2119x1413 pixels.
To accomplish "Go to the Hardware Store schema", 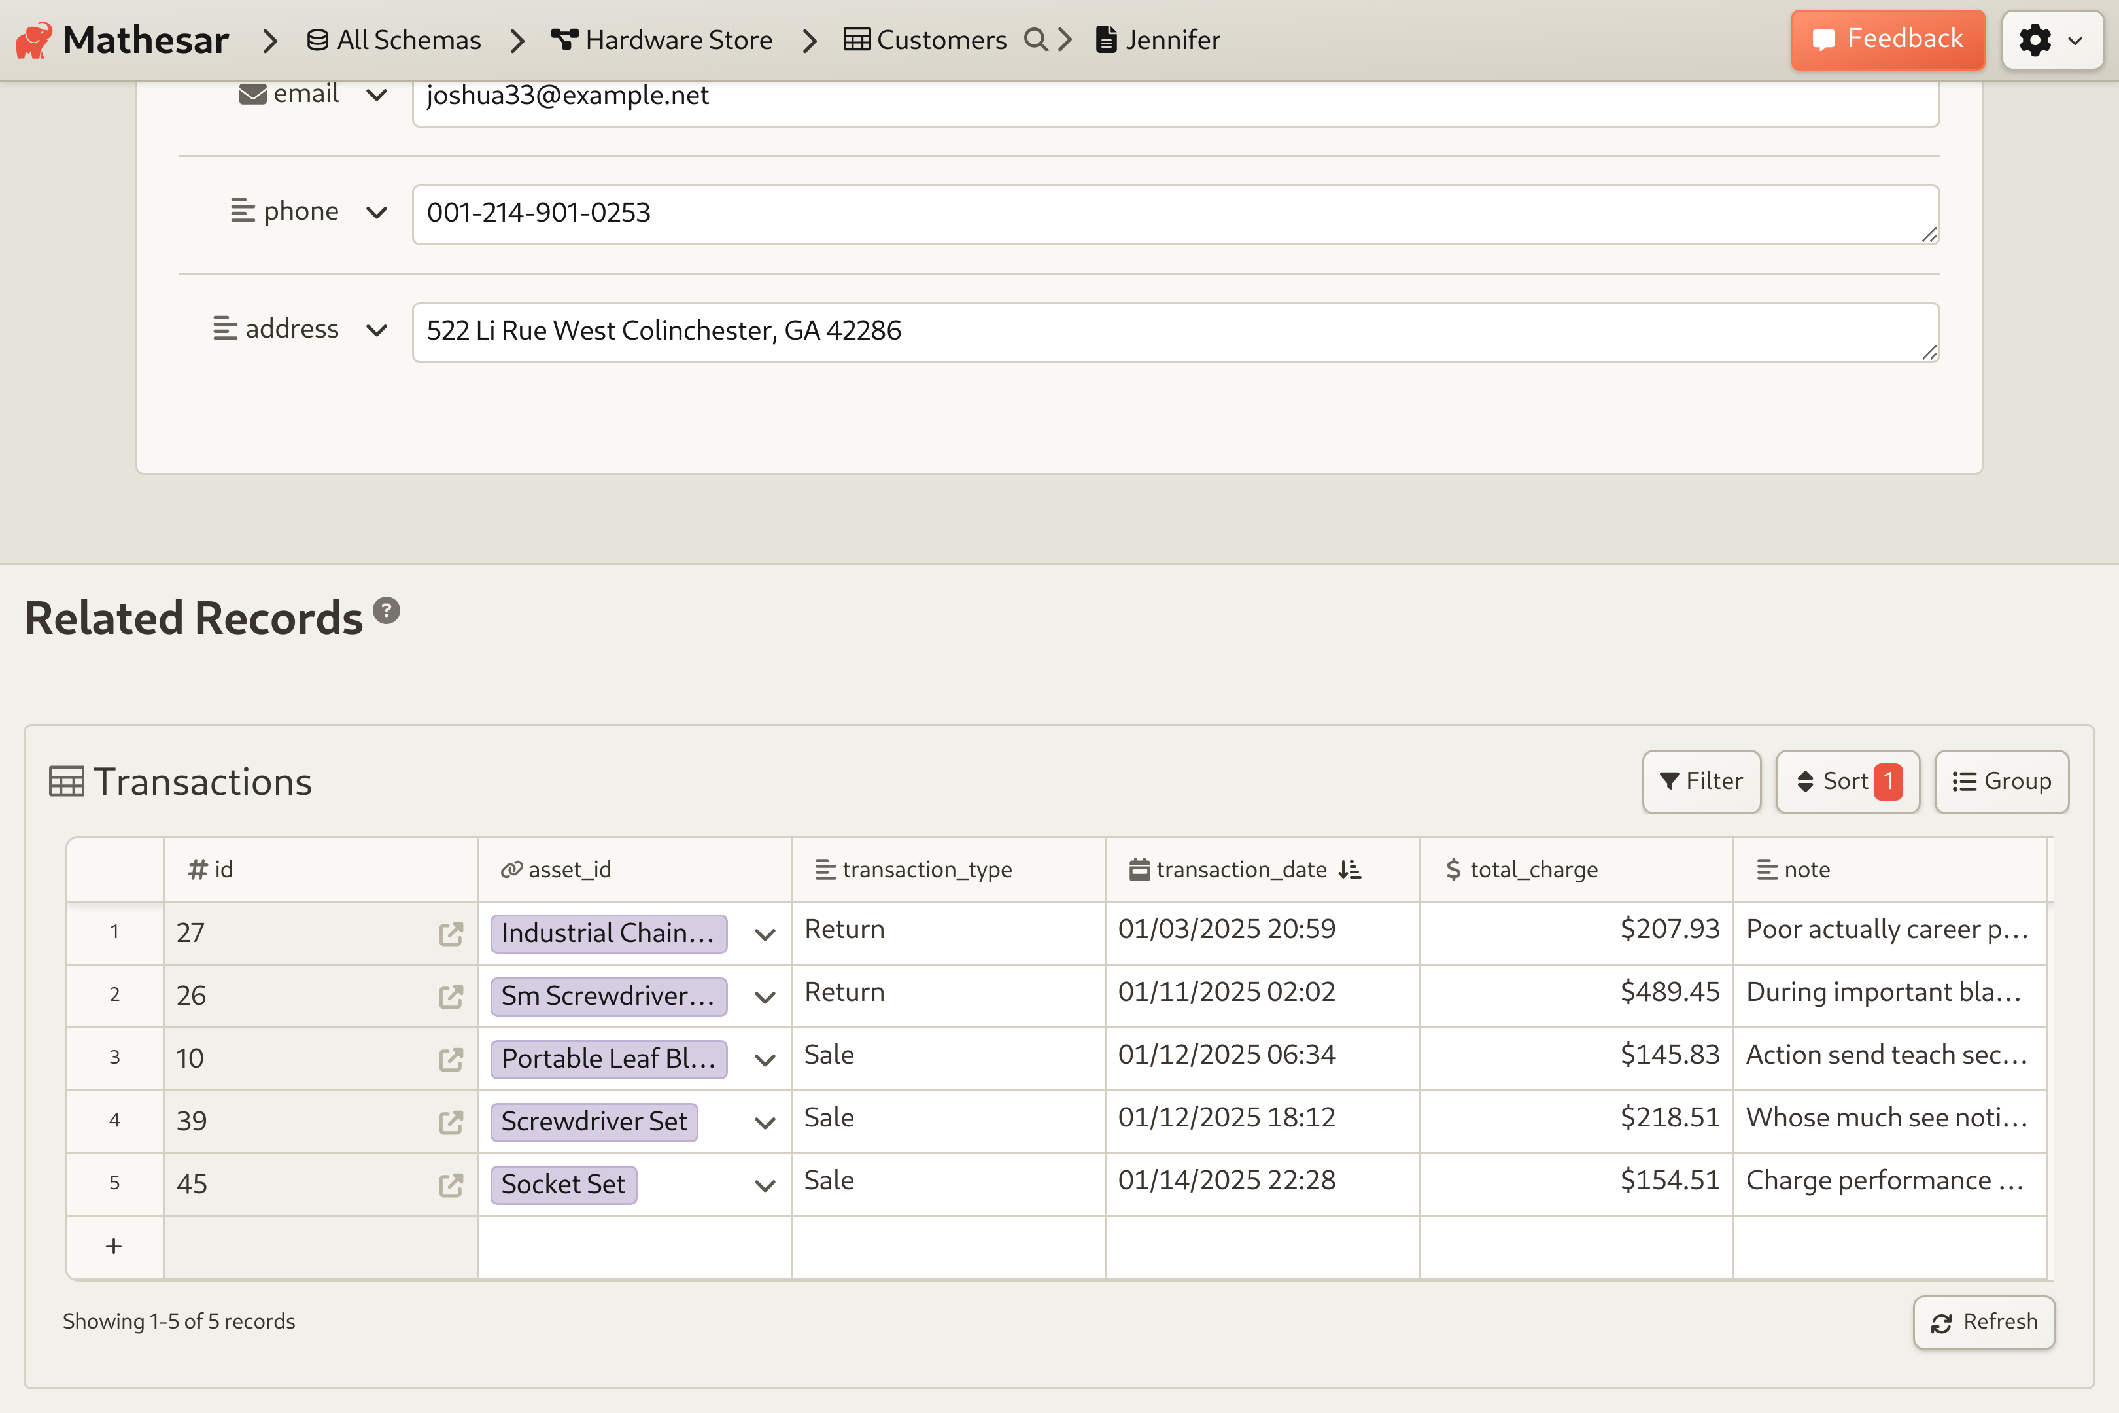I will (x=662, y=41).
